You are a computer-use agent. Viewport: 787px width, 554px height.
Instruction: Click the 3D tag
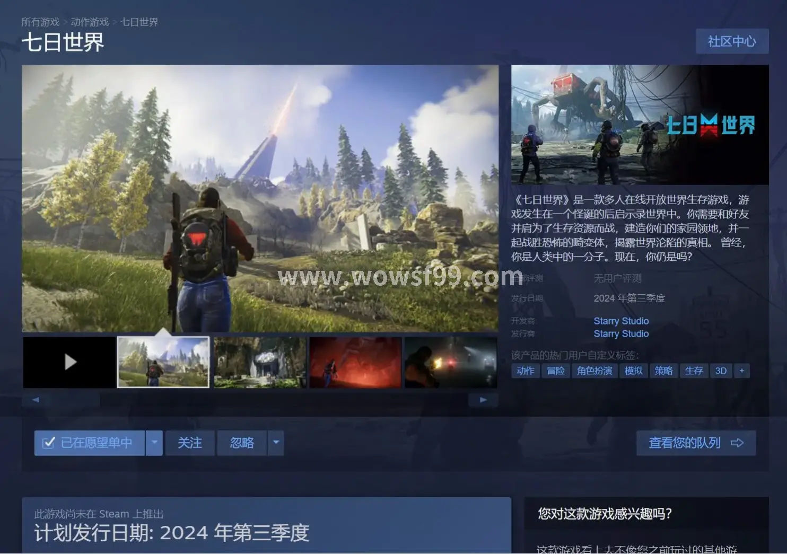tap(721, 371)
